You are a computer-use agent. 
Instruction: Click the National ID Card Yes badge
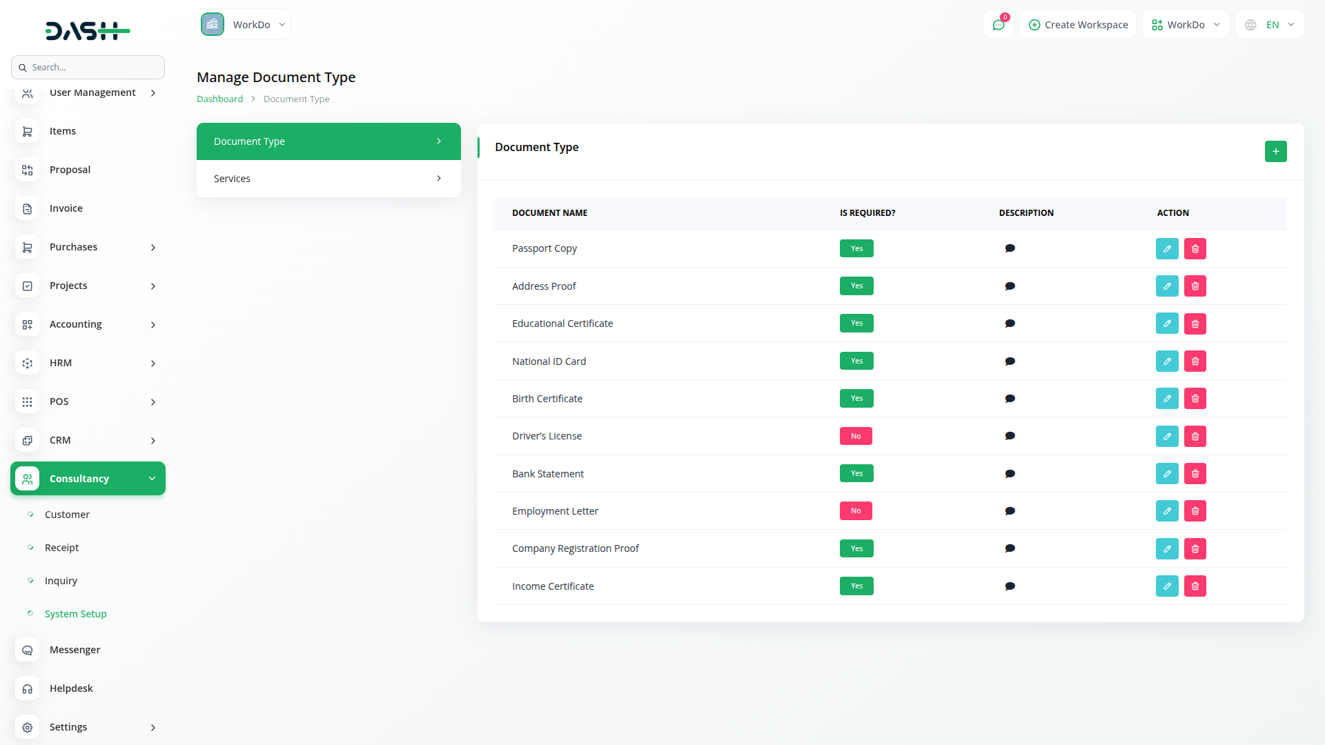click(856, 361)
